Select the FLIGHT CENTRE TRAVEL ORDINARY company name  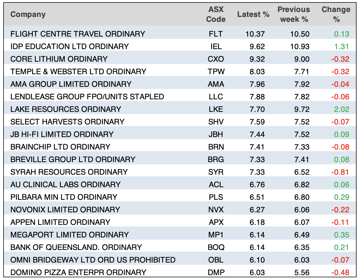point(78,34)
